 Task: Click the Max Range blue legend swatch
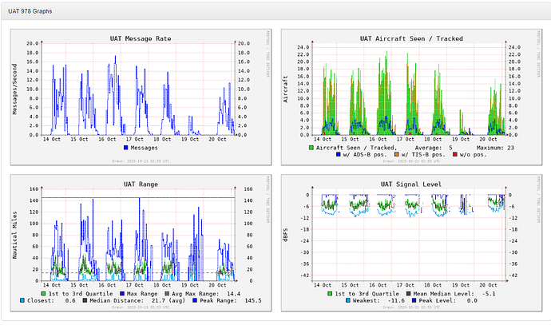122,294
